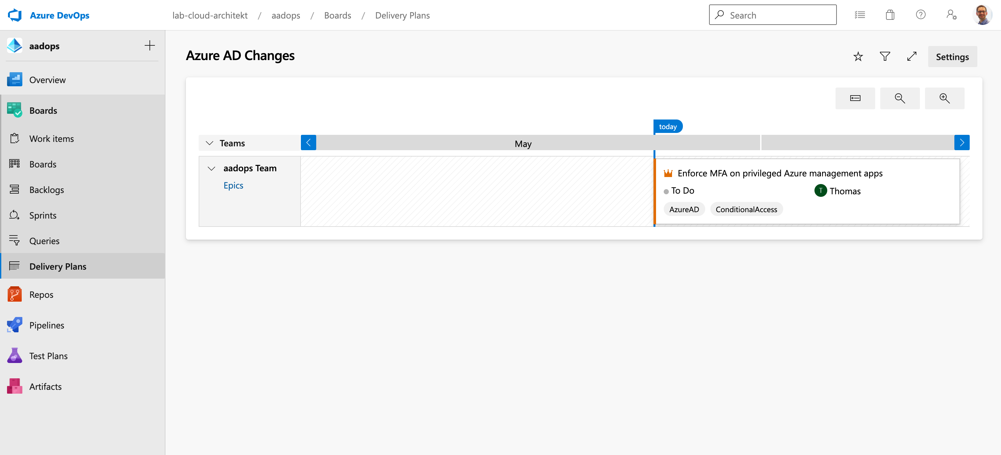Image resolution: width=1001 pixels, height=455 pixels.
Task: Collapse the Teams header chevron
Action: point(210,143)
